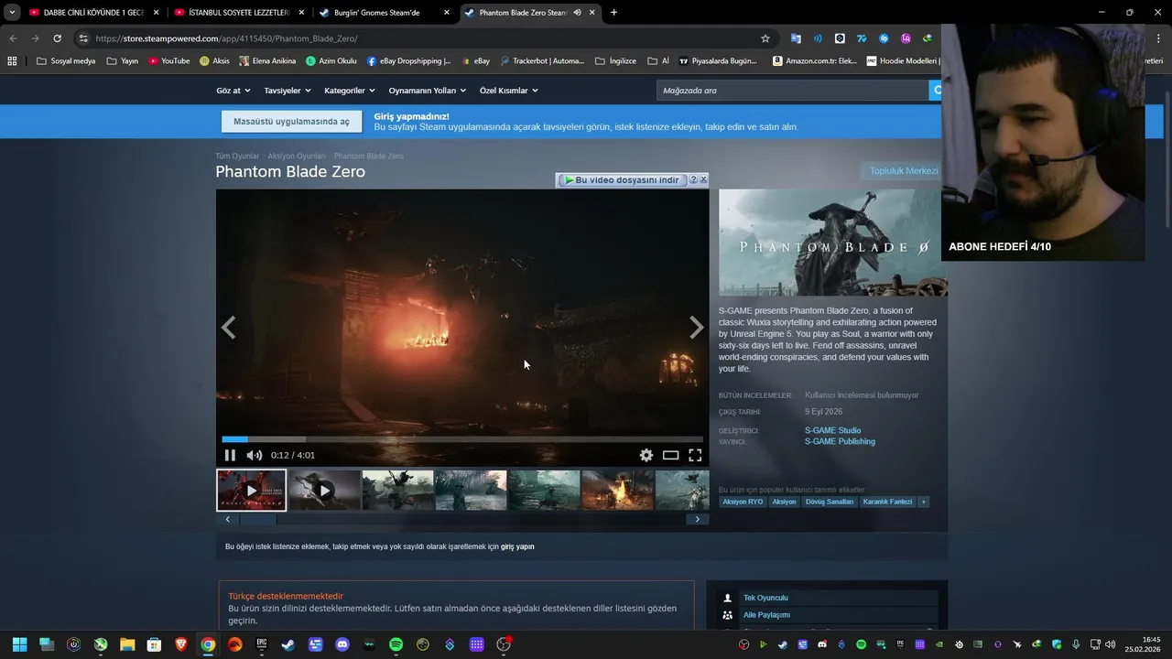Switch to the 'DABBE CİNLİ KÖYÜNDE' YouTube tab
1172x659 pixels.
[93, 13]
